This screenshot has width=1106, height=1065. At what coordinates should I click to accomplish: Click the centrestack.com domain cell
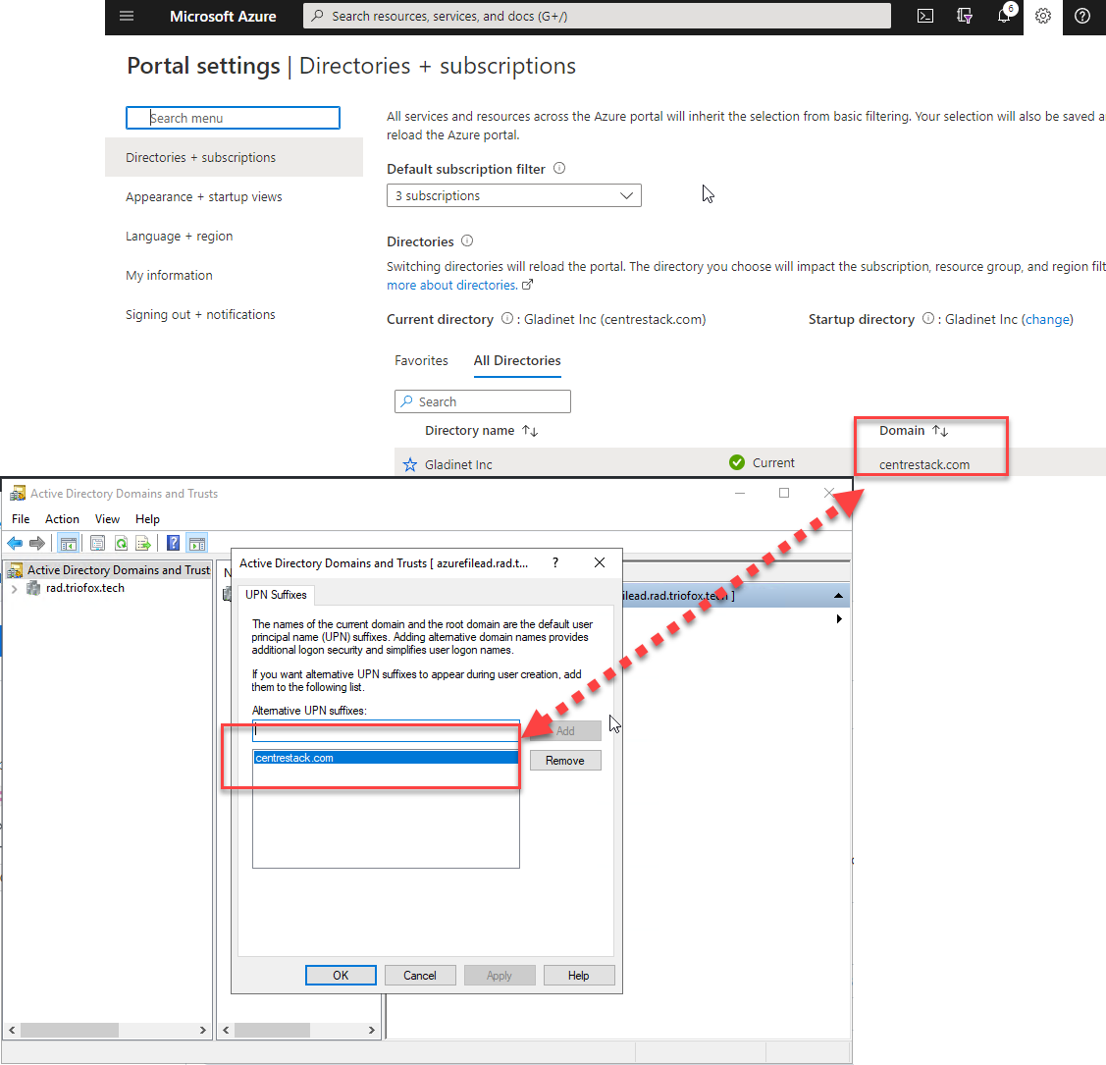click(x=924, y=464)
